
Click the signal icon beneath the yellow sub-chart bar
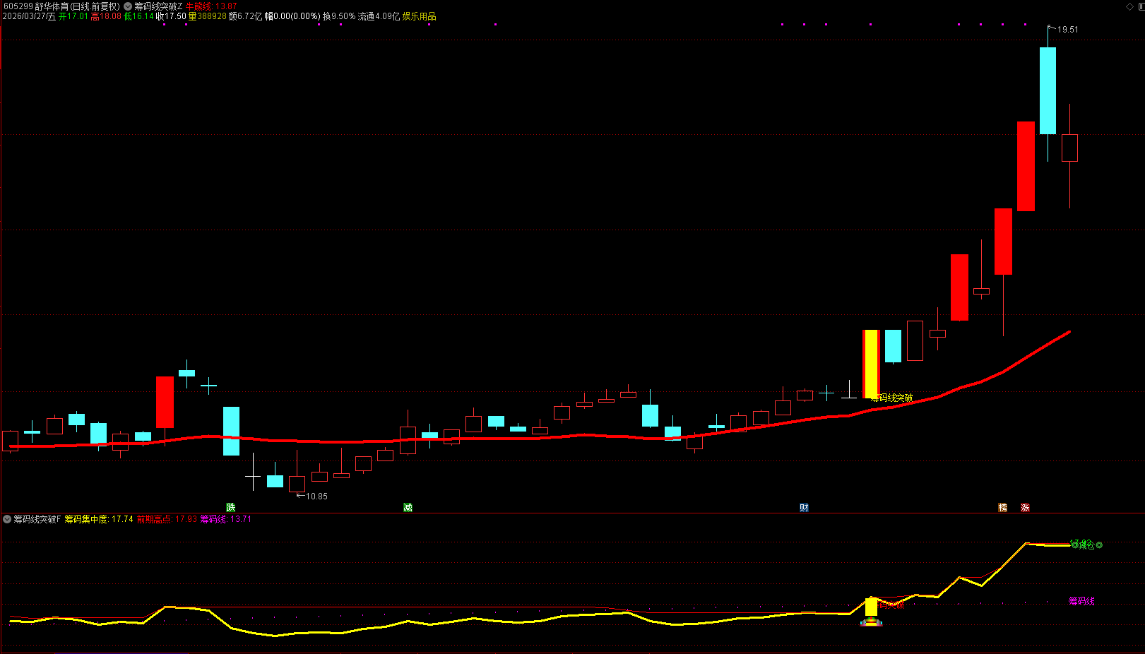pyautogui.click(x=871, y=622)
